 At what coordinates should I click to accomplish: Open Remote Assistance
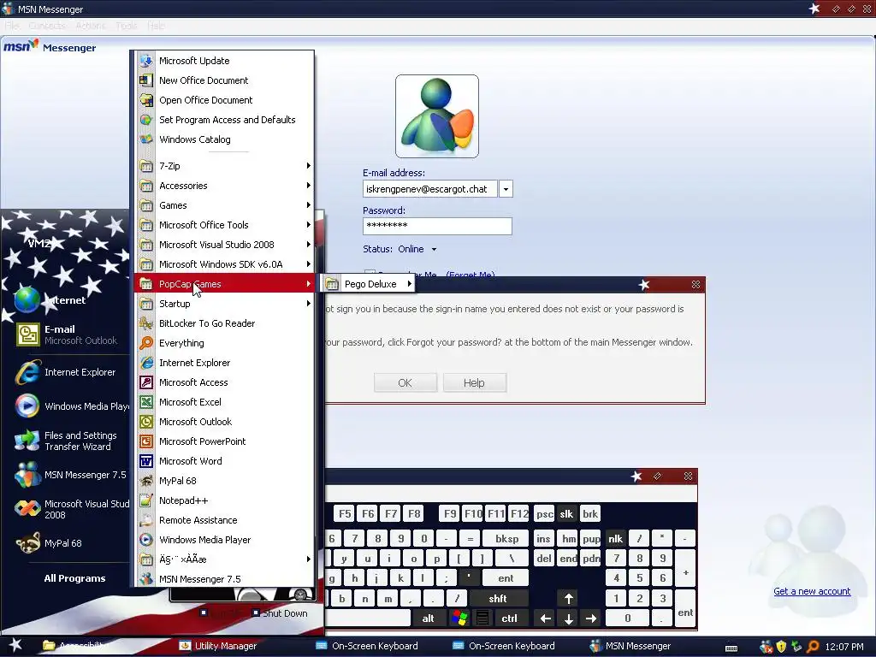(x=223, y=519)
